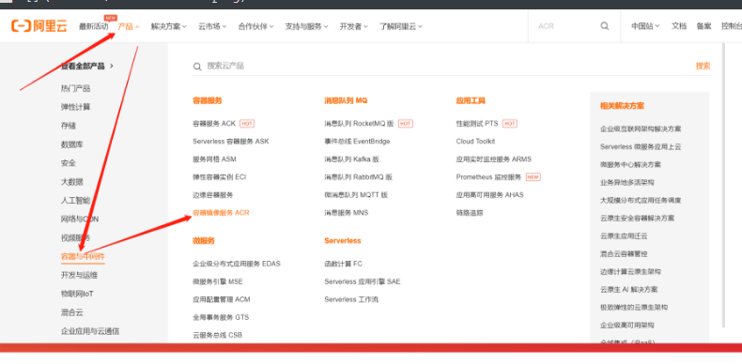Viewport: 742px width, 364px height.
Task: Open 微消息队列 MQTT 版
Action: click(356, 195)
